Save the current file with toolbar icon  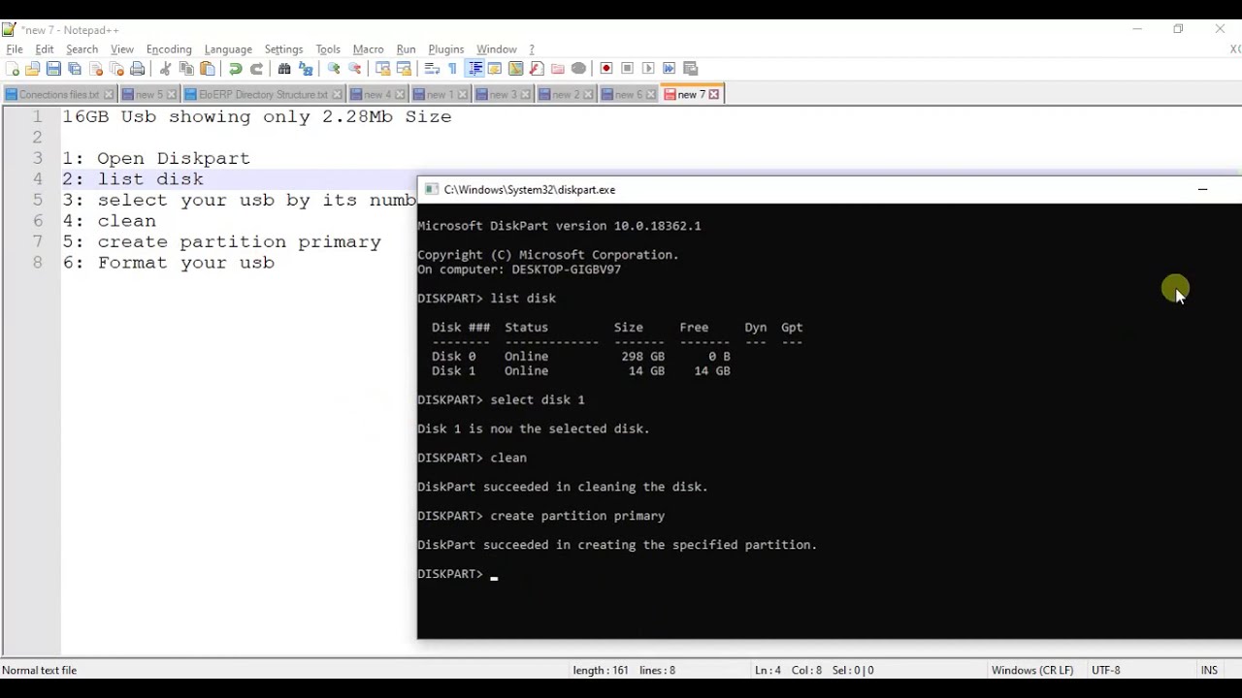pos(53,68)
